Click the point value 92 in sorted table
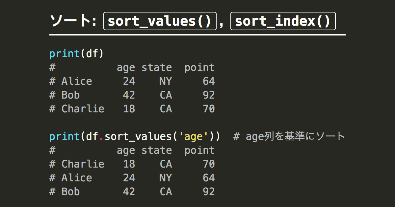This screenshot has width=395, height=207. (x=209, y=192)
